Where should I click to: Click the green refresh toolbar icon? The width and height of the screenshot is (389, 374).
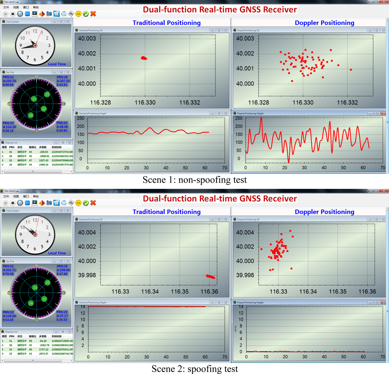pos(85,14)
